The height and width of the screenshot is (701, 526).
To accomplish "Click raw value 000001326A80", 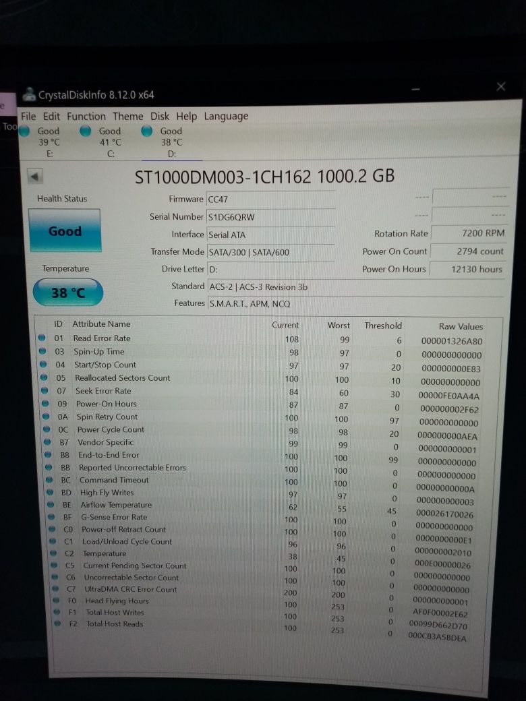I will pos(452,342).
